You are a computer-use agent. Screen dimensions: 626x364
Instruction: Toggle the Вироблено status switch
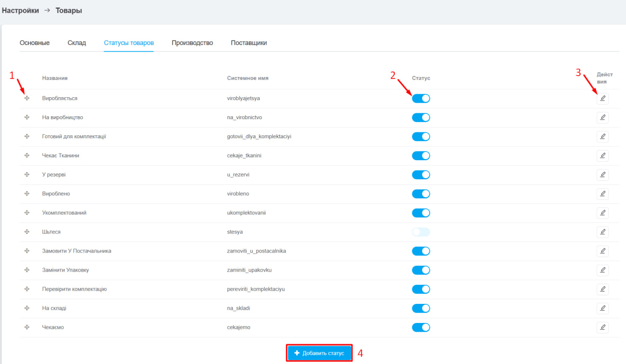tap(421, 193)
